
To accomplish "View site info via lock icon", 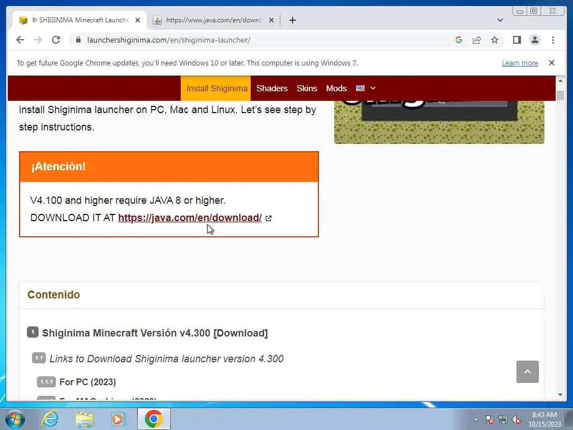I will pos(78,40).
